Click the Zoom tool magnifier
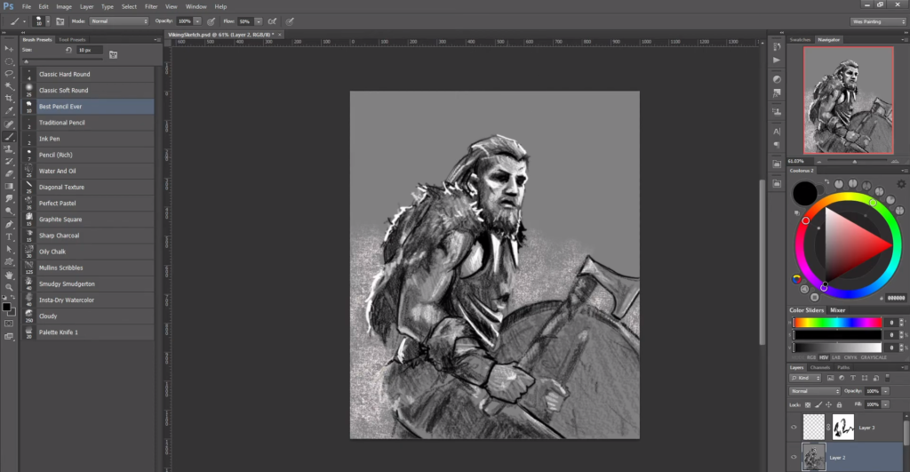Image resolution: width=910 pixels, height=472 pixels. click(9, 288)
